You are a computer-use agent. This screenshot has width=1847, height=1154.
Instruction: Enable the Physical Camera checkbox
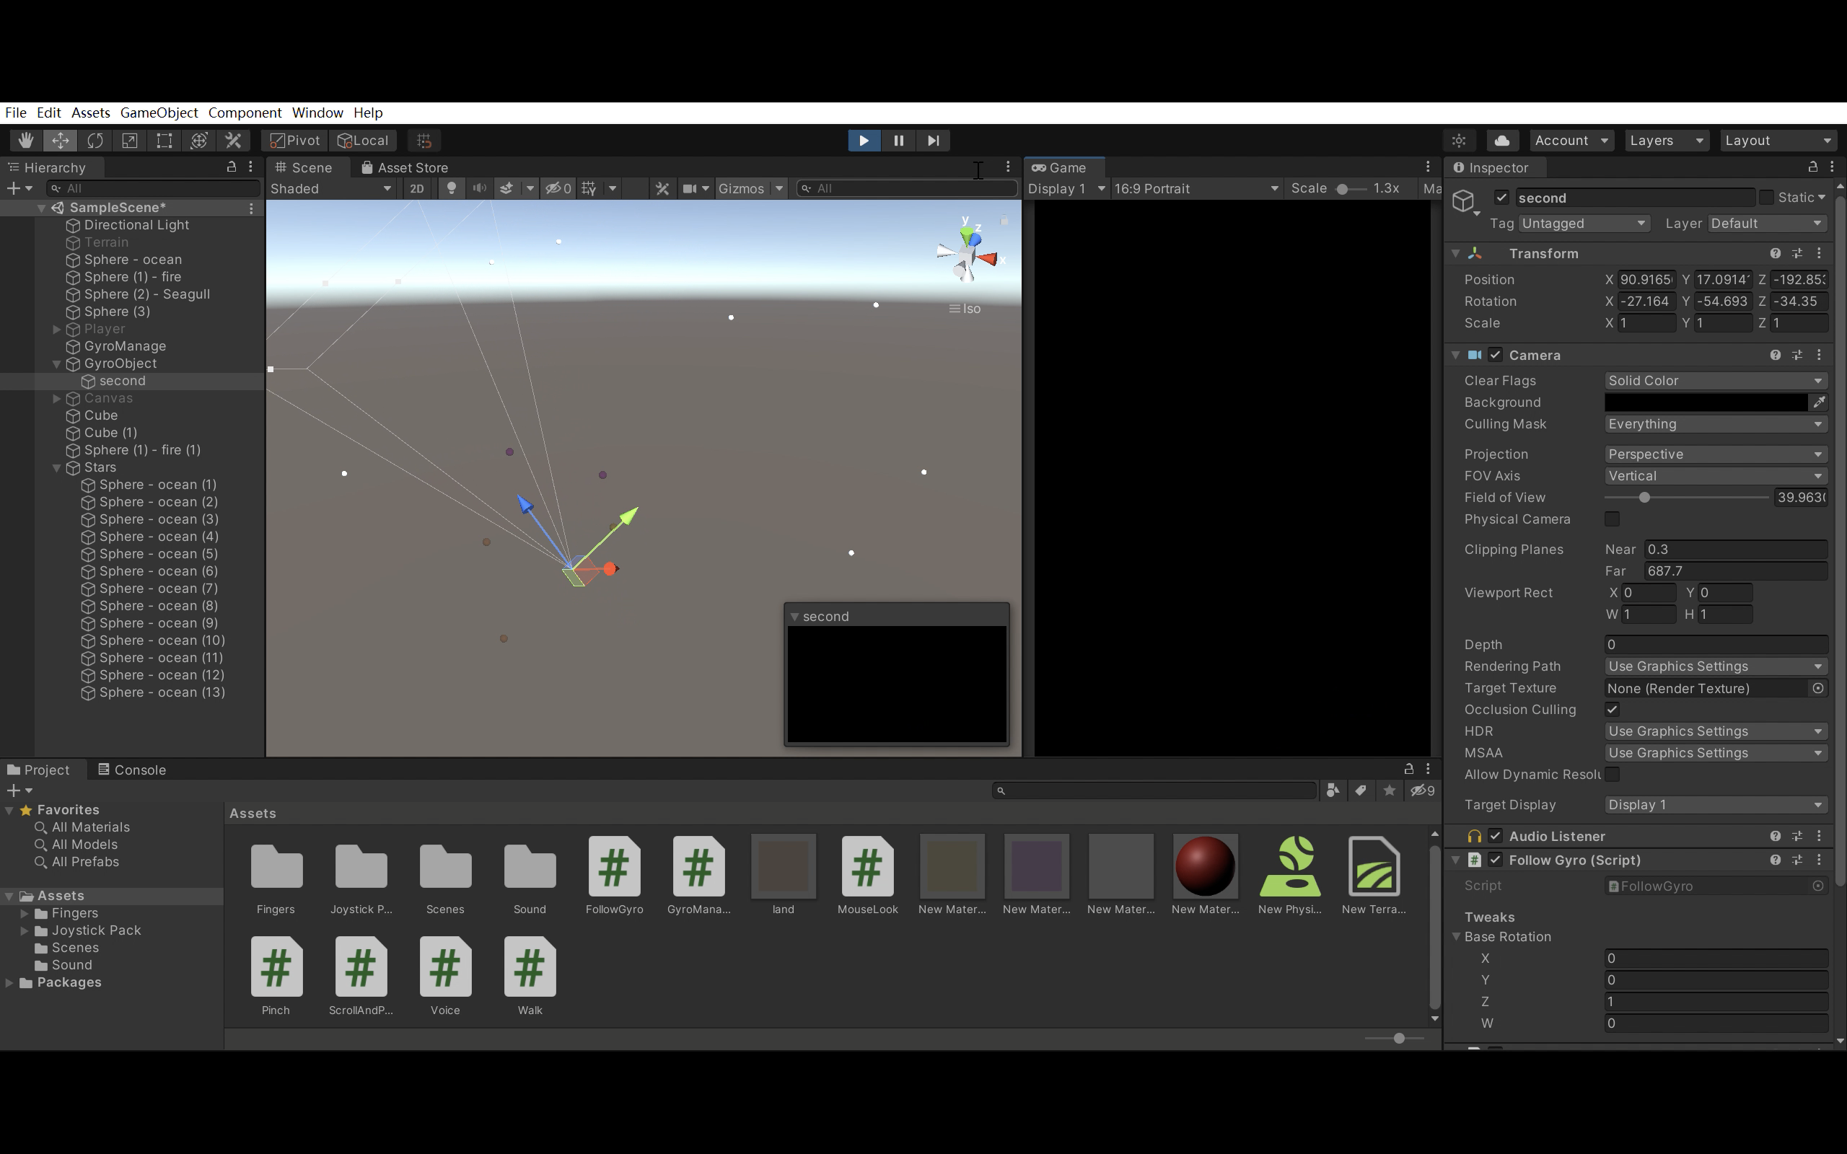click(x=1612, y=519)
